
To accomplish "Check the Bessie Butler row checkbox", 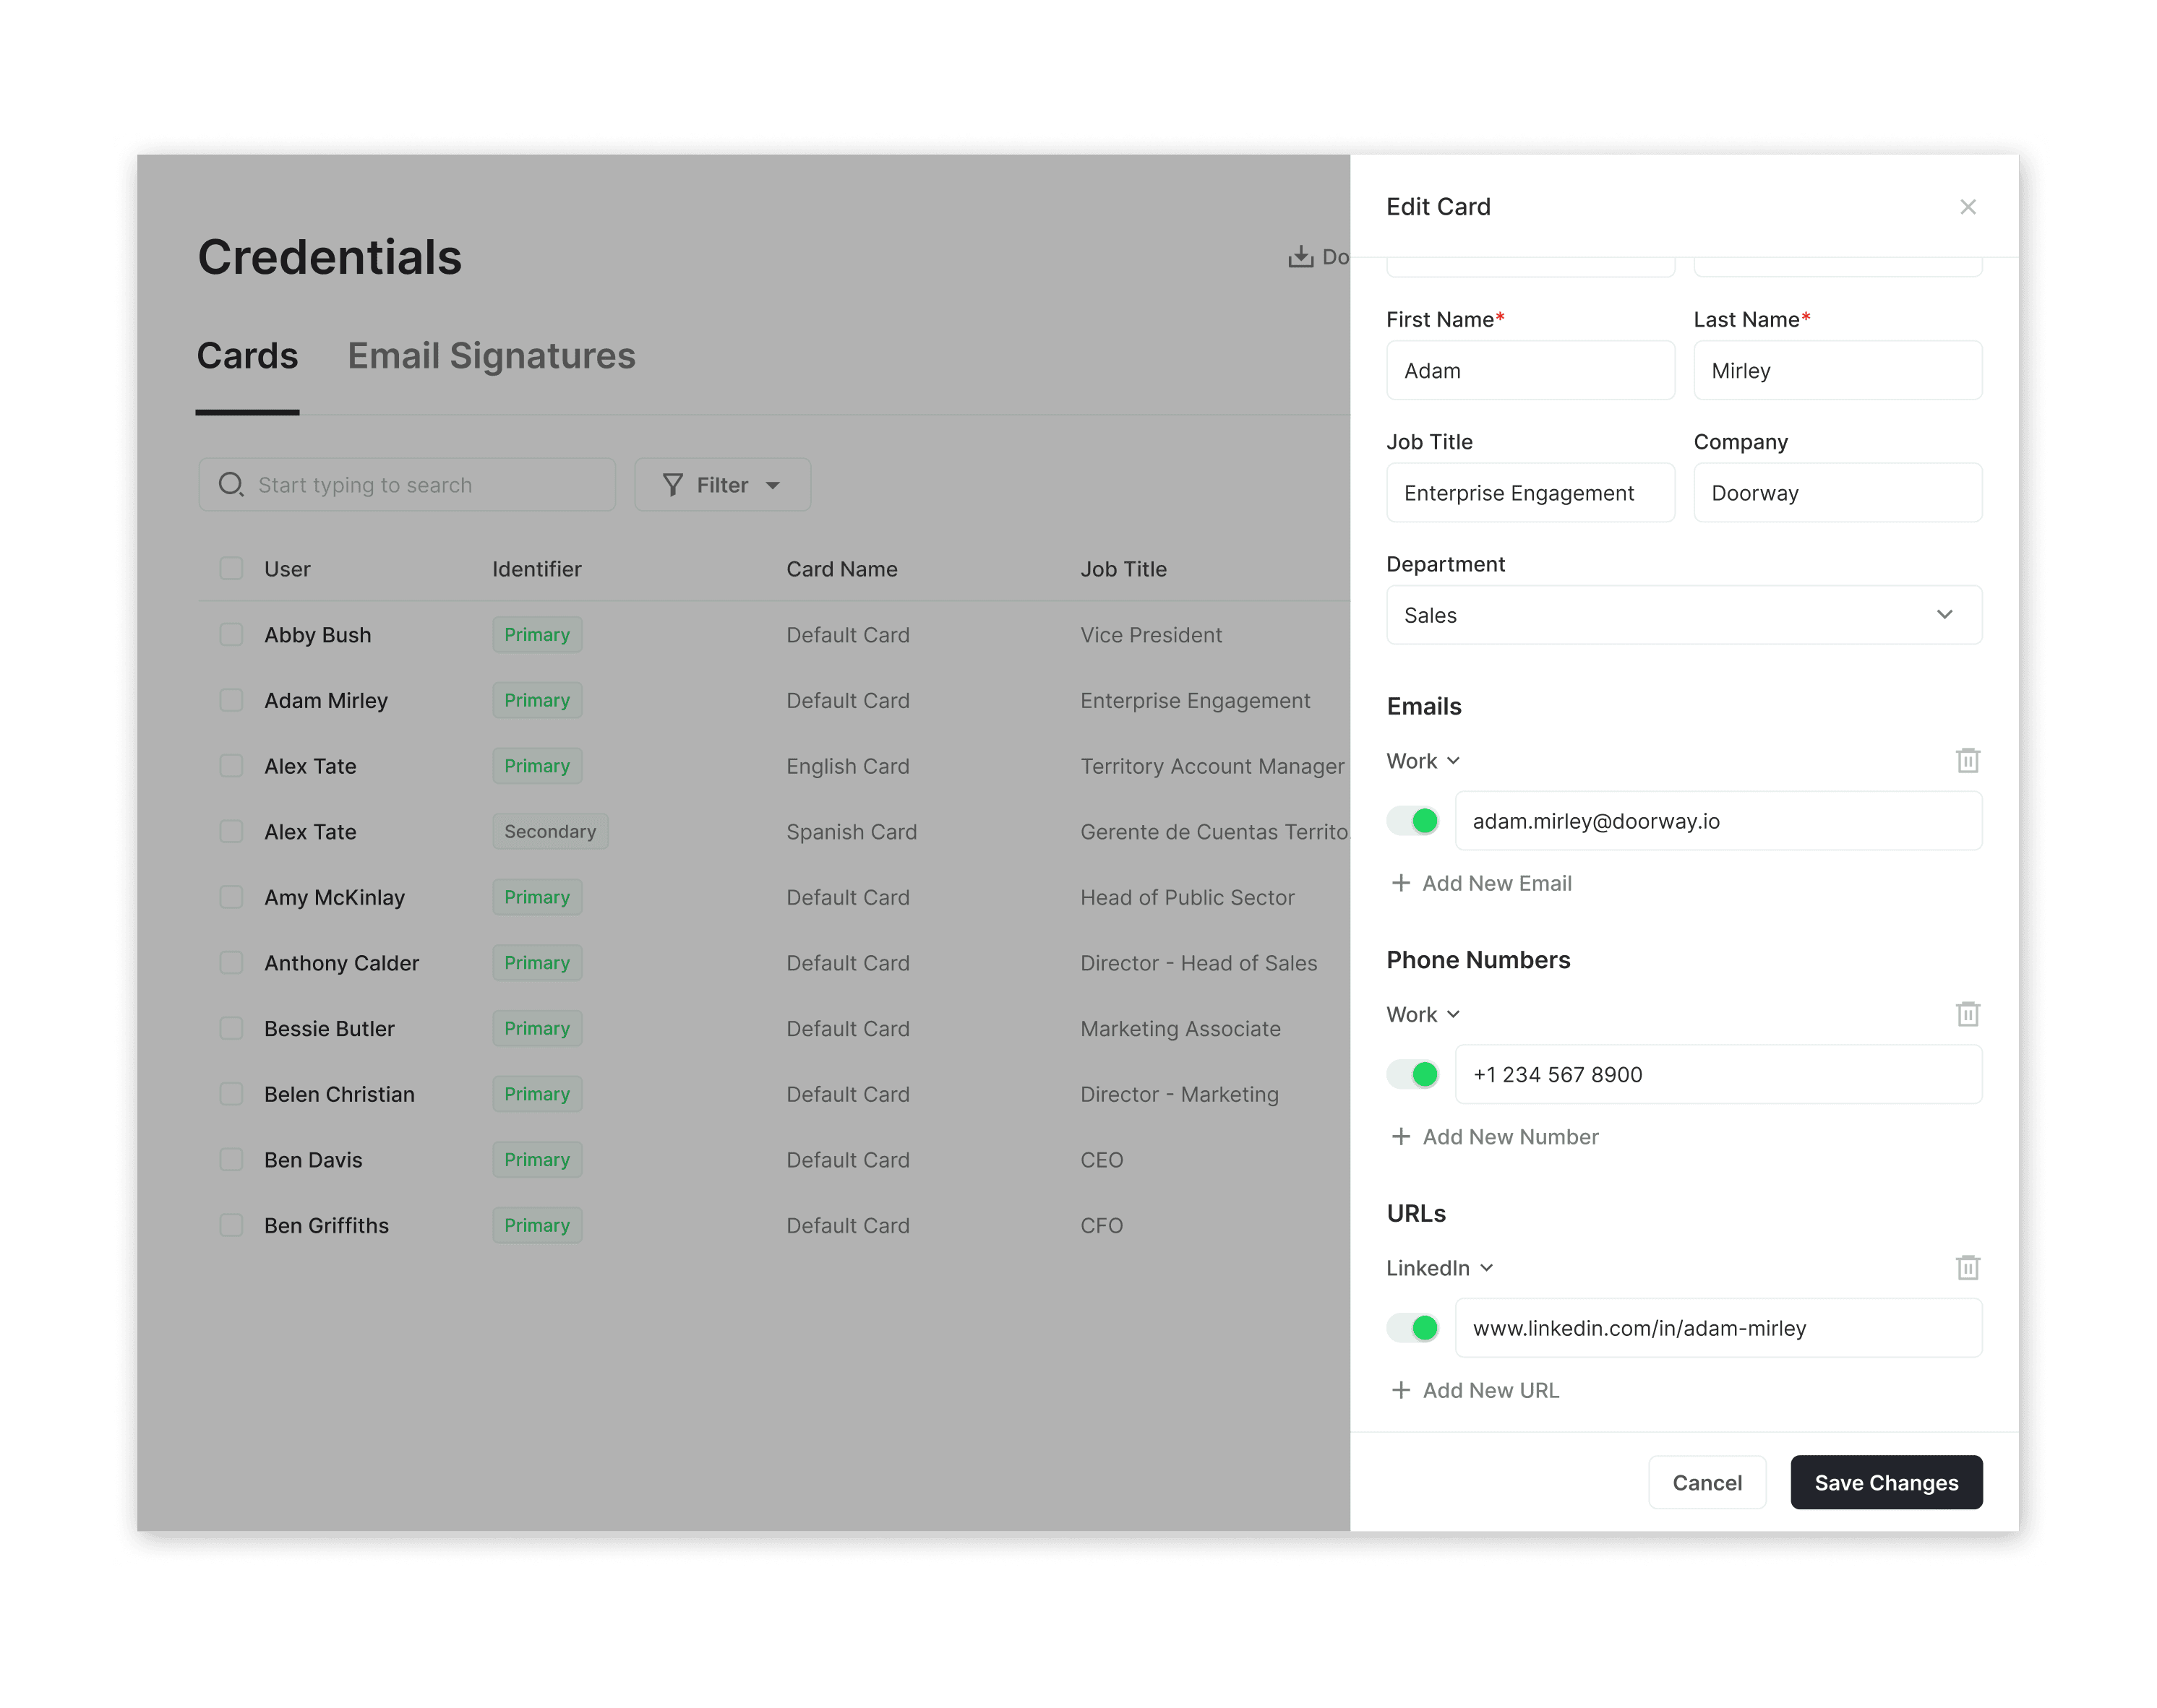I will [x=231, y=1028].
